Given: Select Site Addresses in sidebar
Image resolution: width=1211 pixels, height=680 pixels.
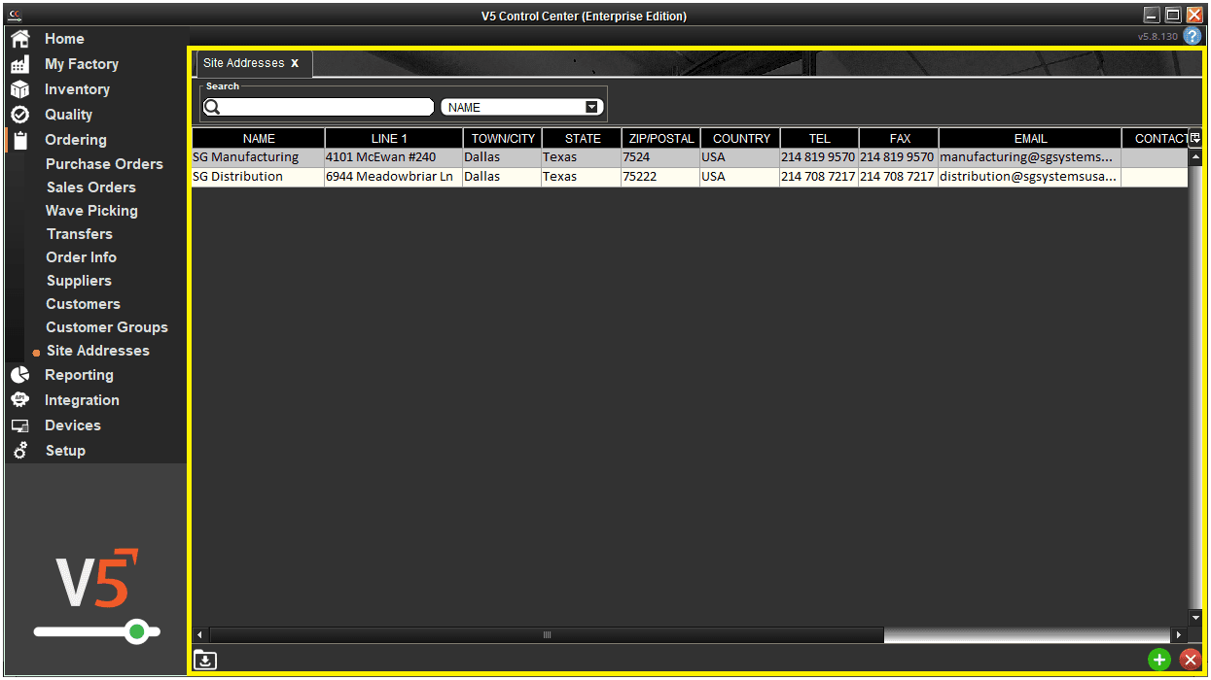Looking at the screenshot, I should (98, 351).
